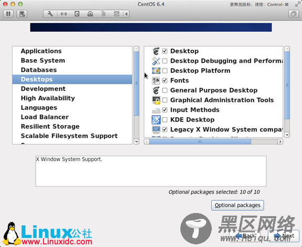Click the package list horizontal scrollbar thumb
The image size is (302, 247).
200,142
